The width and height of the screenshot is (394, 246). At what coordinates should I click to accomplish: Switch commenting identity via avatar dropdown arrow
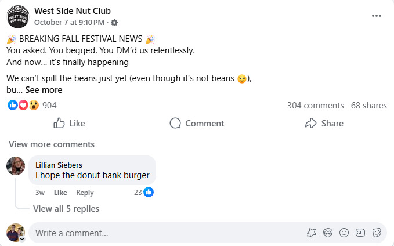pyautogui.click(x=22, y=238)
